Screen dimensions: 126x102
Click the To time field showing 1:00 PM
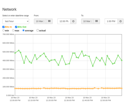111,21
